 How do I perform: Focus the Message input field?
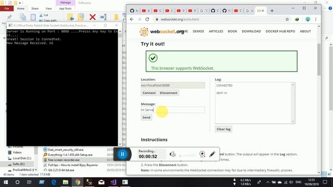(173, 110)
